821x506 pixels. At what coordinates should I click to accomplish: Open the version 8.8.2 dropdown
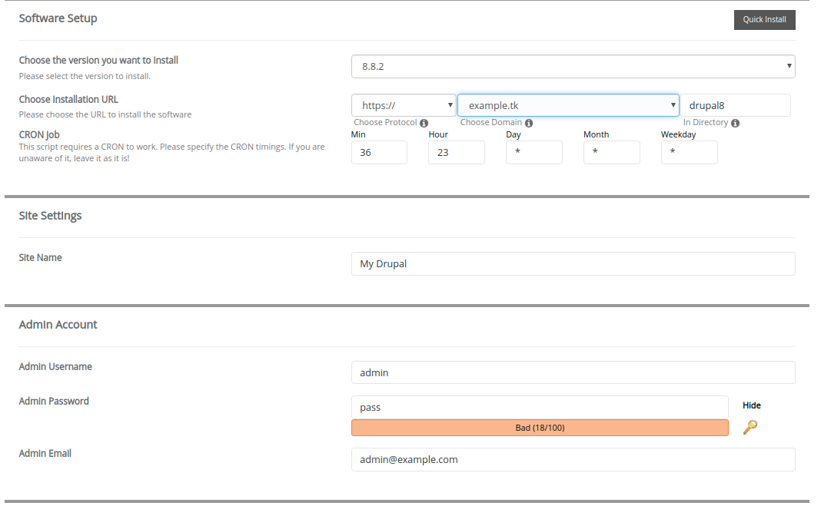[573, 66]
